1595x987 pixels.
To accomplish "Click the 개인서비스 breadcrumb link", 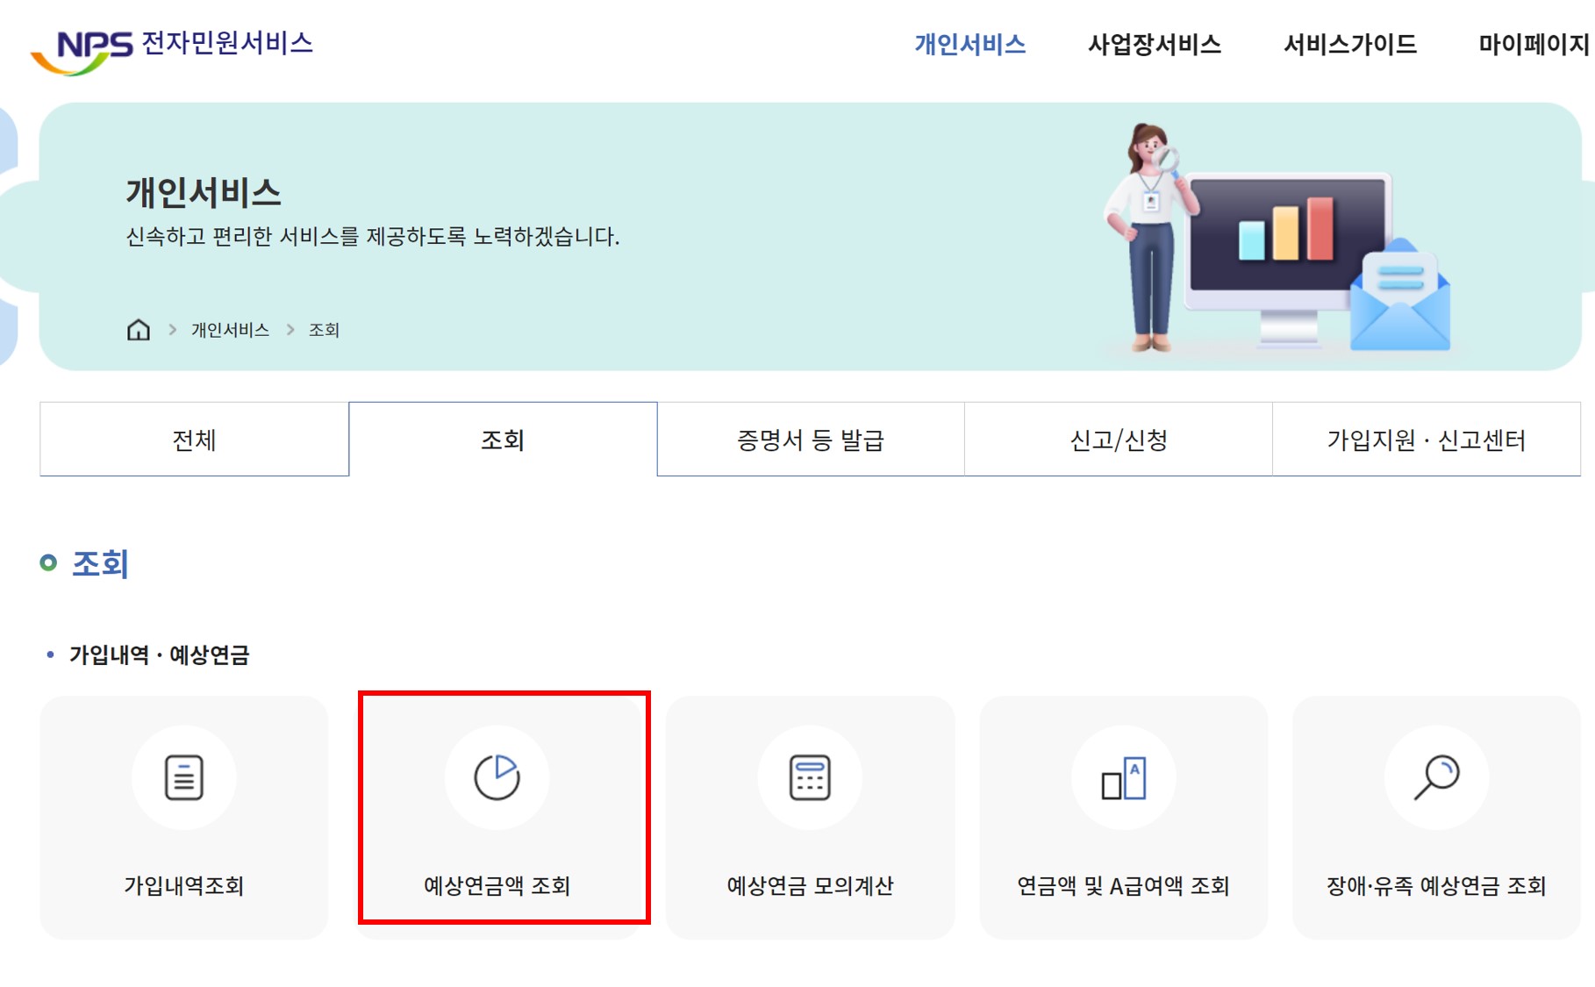I will (230, 330).
